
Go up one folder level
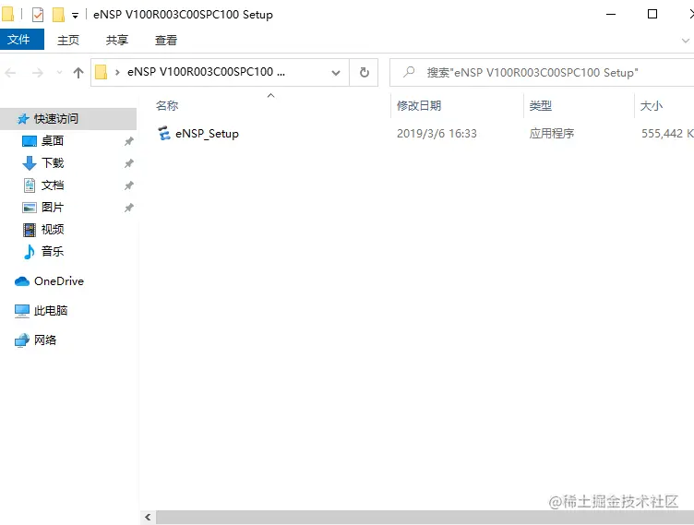pyautogui.click(x=78, y=73)
